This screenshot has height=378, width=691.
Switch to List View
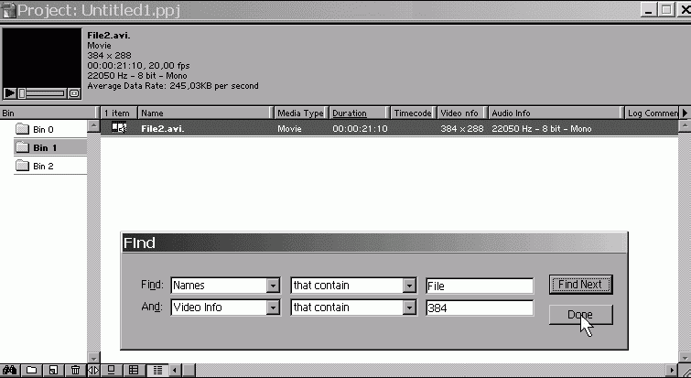click(157, 370)
